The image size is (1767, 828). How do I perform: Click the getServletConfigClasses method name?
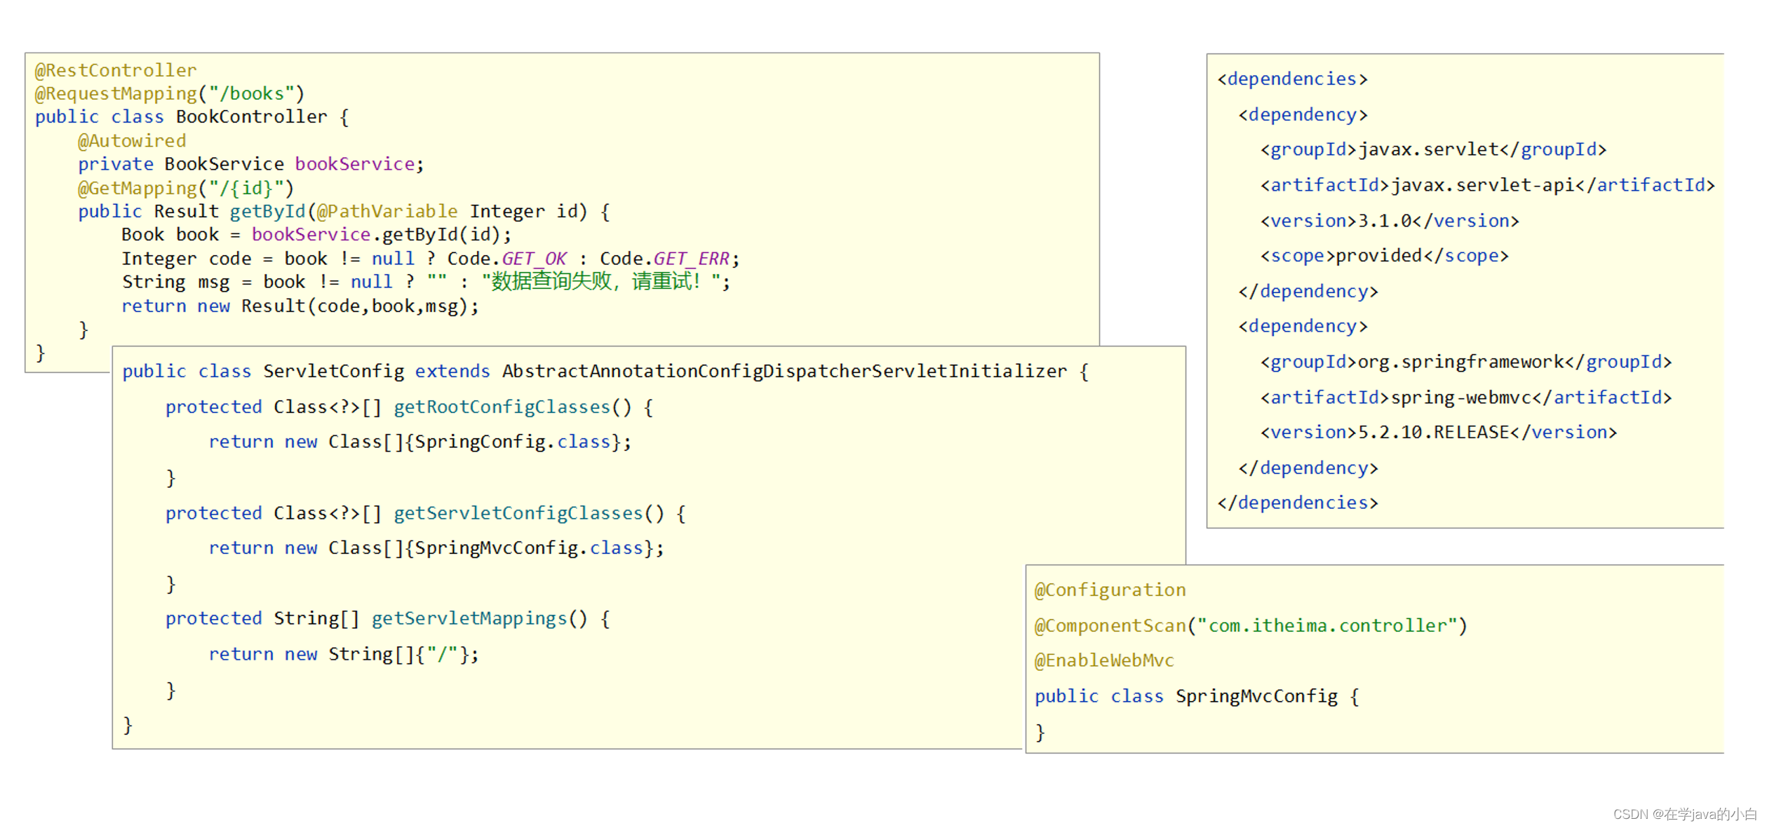(x=518, y=513)
